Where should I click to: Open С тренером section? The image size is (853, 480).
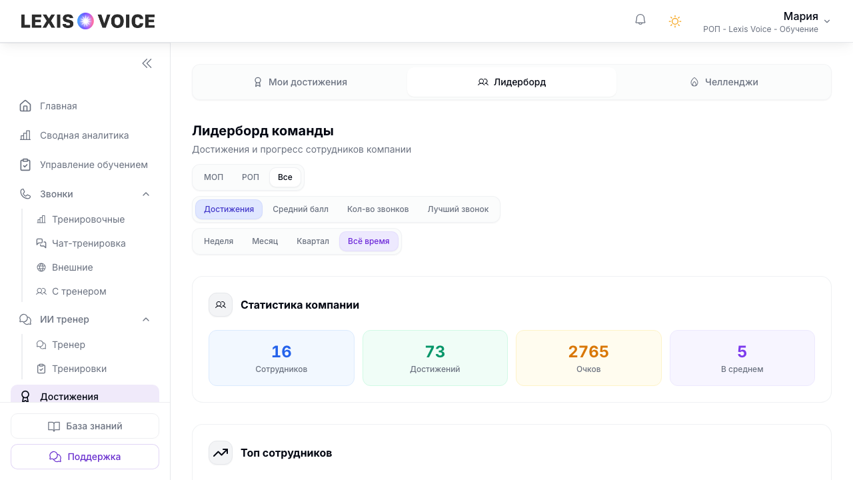tap(93, 291)
